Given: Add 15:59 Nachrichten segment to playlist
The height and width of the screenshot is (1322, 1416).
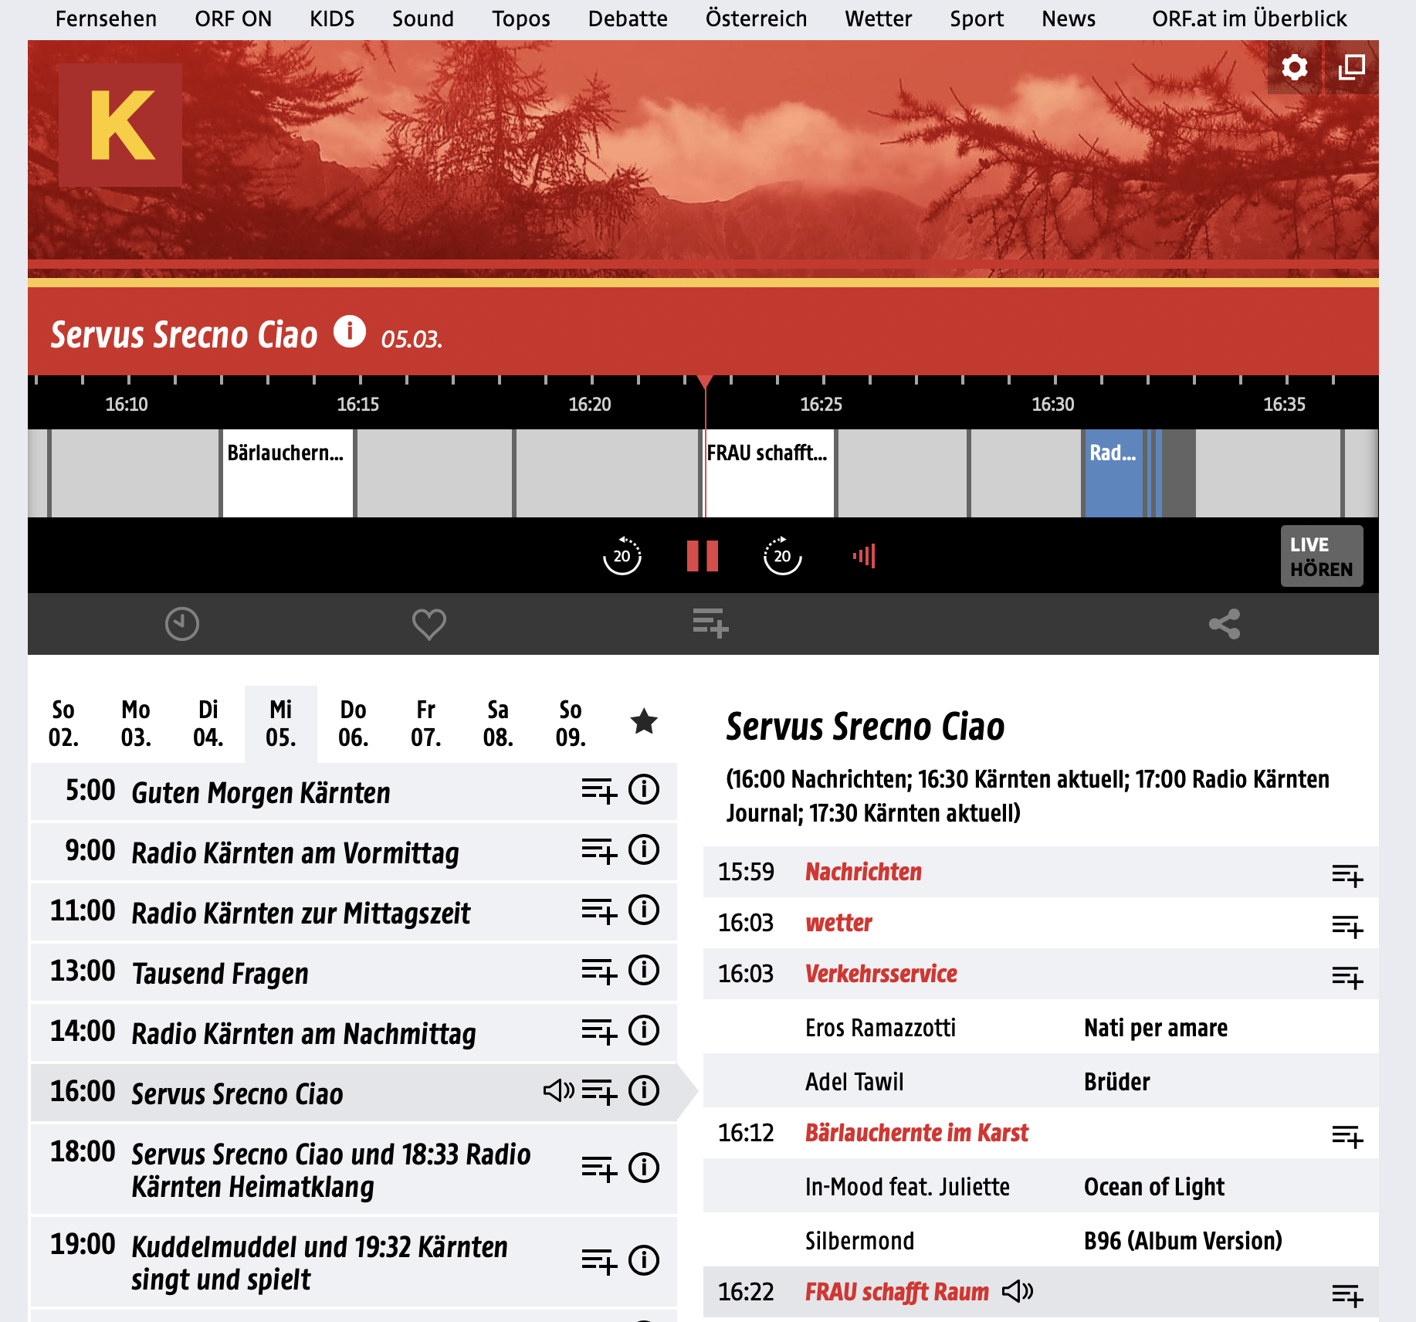Looking at the screenshot, I should (x=1347, y=875).
